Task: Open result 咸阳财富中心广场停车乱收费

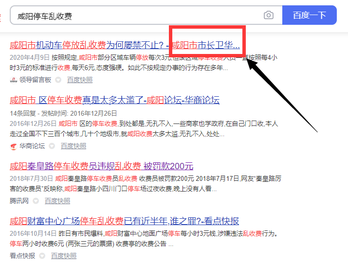Action: tap(124, 221)
